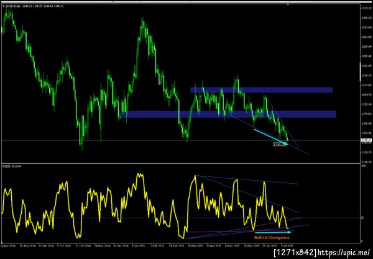The image size is (373, 259).
Task: Click the orange Bullish Divergence label
Action: [x=272, y=238]
